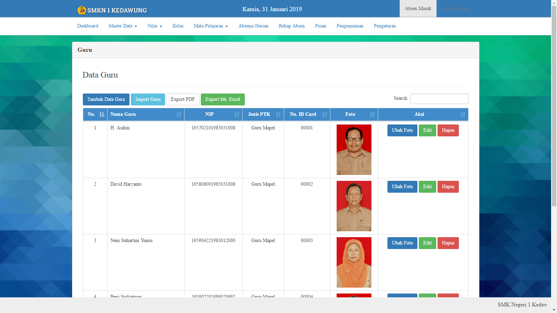This screenshot has height=313, width=557.
Task: Export teacher data to Ms. Excel
Action: pyautogui.click(x=223, y=99)
